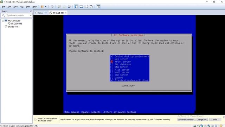Screen dimensions: 225x127
Task: Click the hard disk status bar icon
Action: [195, 126]
